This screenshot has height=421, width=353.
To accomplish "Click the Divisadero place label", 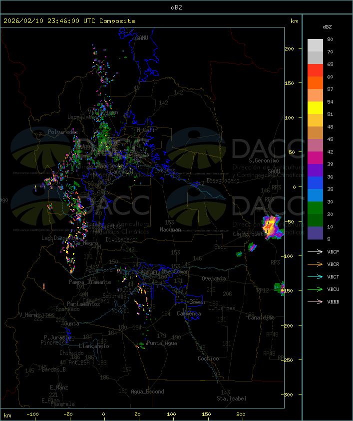I will click(x=121, y=239).
